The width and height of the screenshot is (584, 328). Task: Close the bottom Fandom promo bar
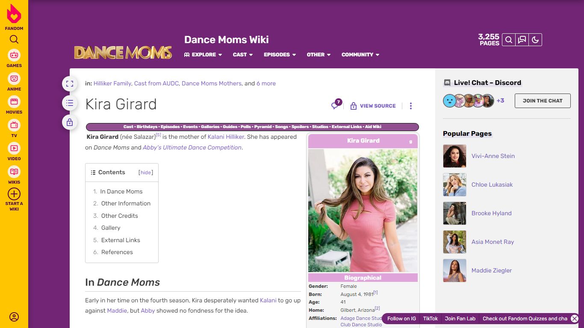pos(575,319)
